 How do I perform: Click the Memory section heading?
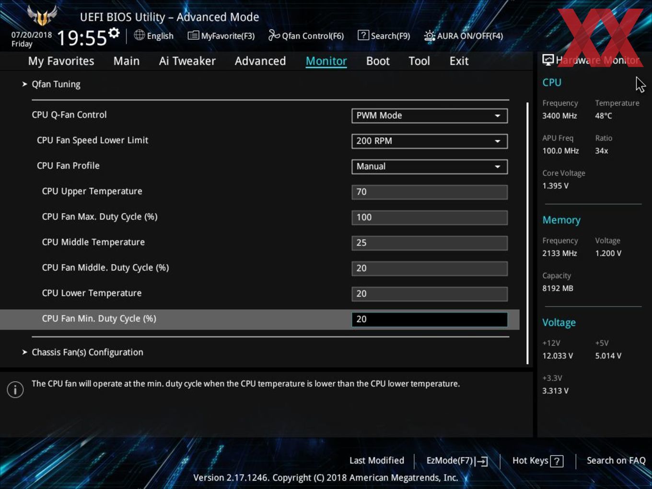coord(561,220)
